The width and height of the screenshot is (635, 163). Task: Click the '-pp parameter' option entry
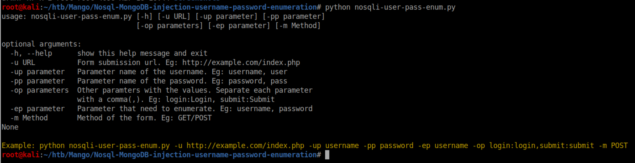pos(37,81)
